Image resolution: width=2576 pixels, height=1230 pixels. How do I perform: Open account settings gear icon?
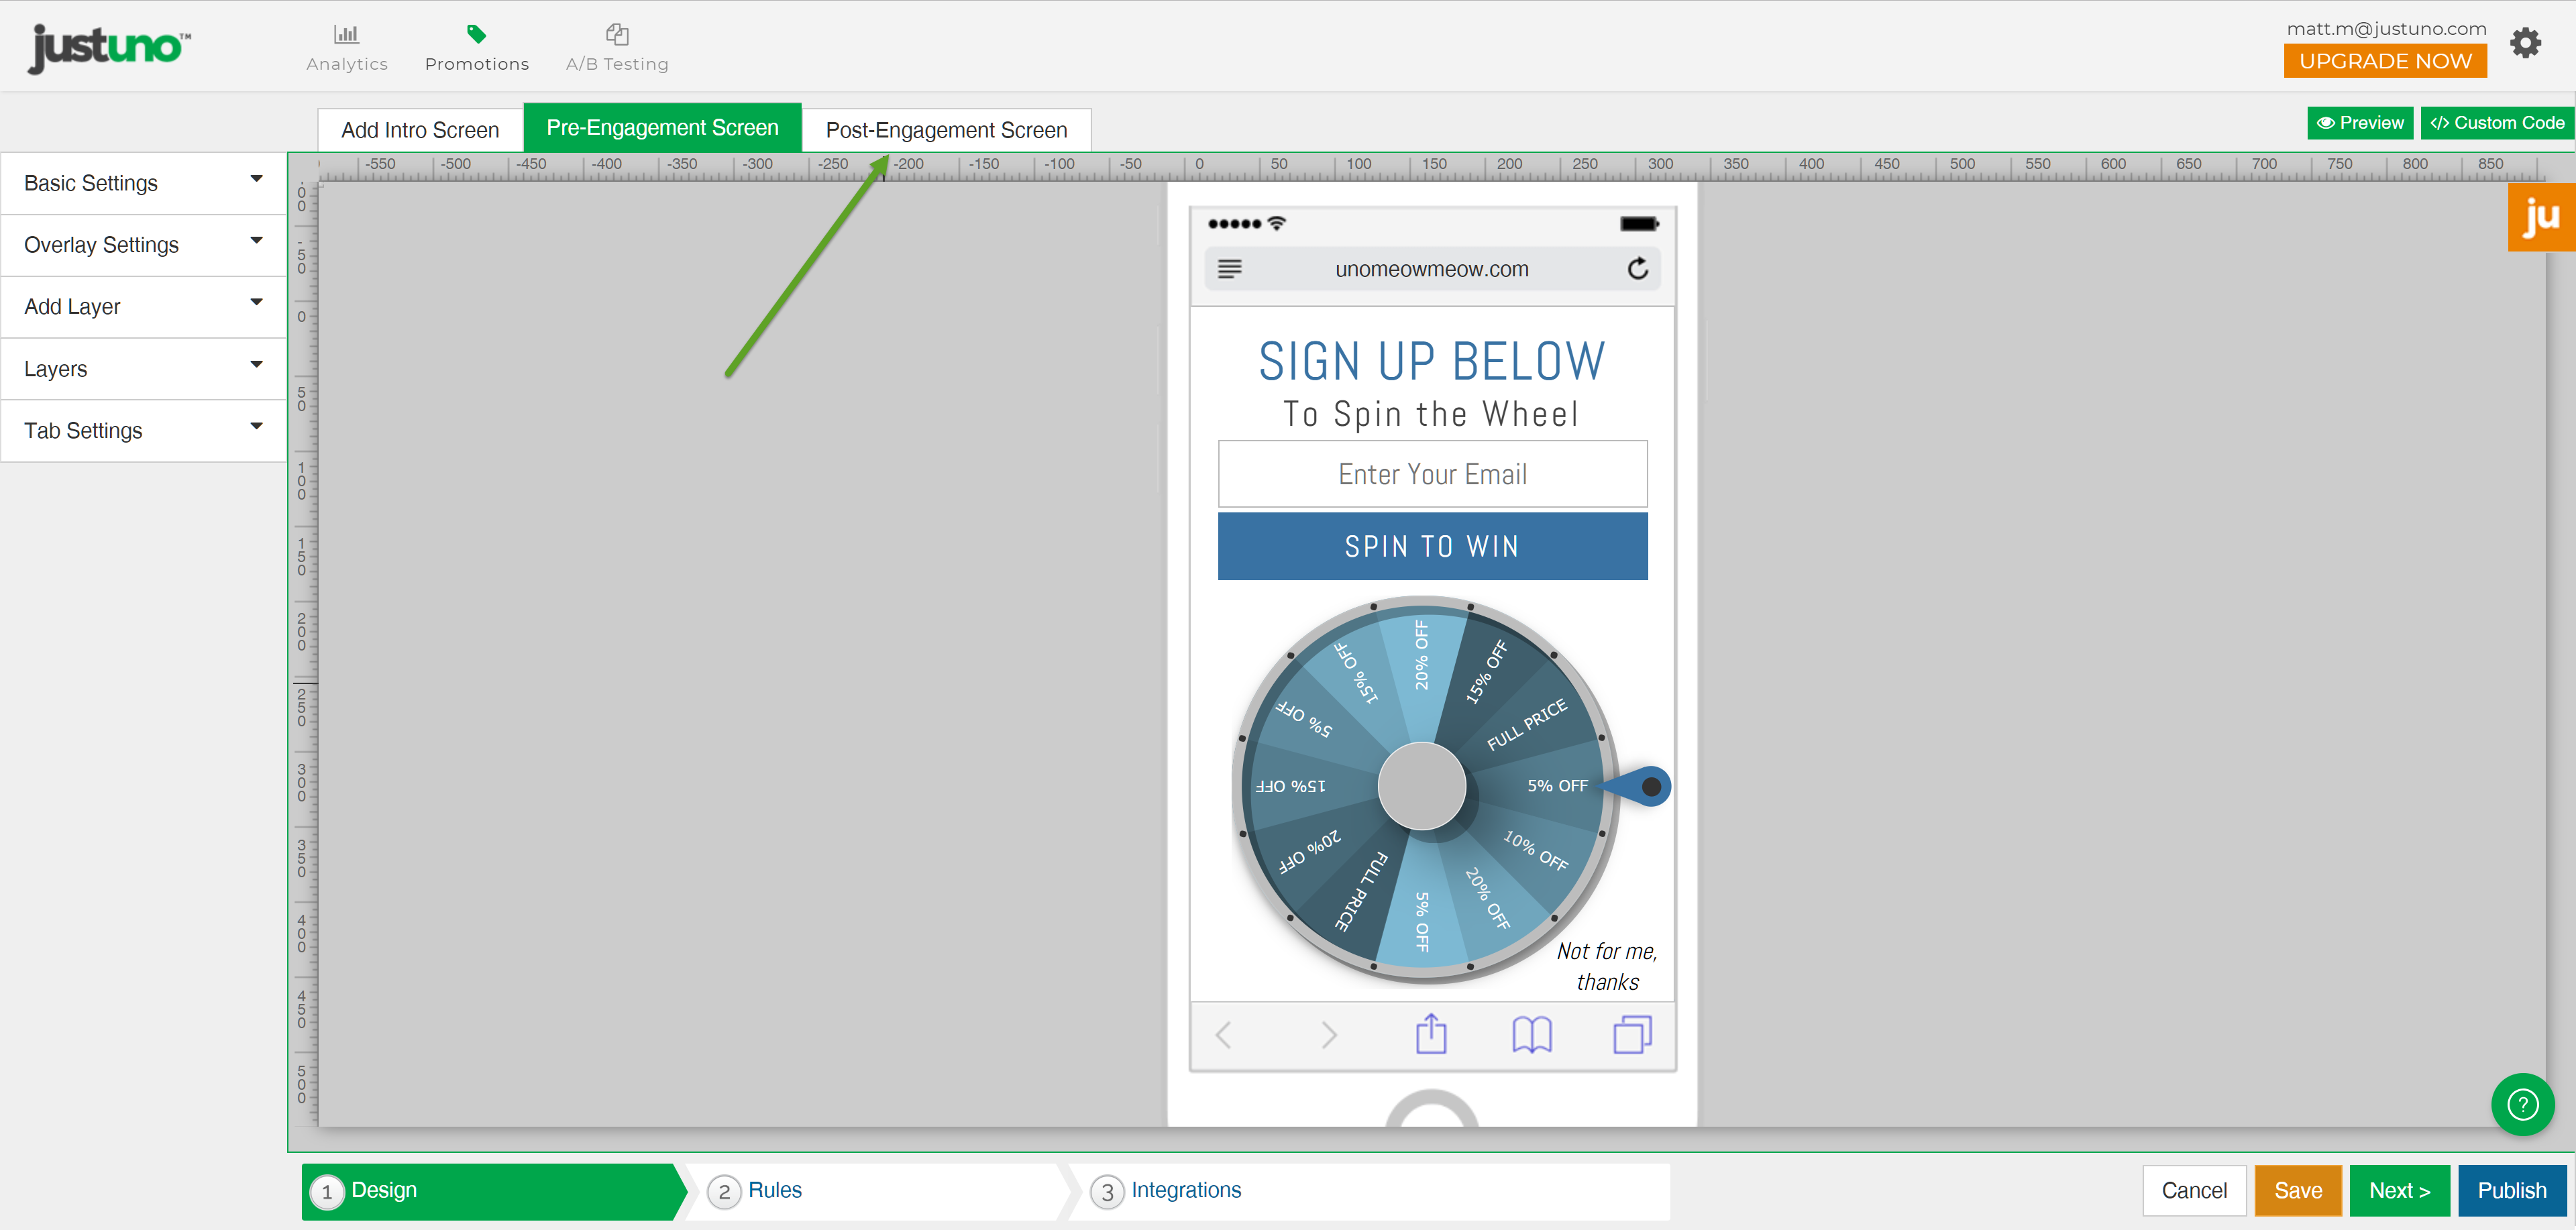(x=2525, y=44)
